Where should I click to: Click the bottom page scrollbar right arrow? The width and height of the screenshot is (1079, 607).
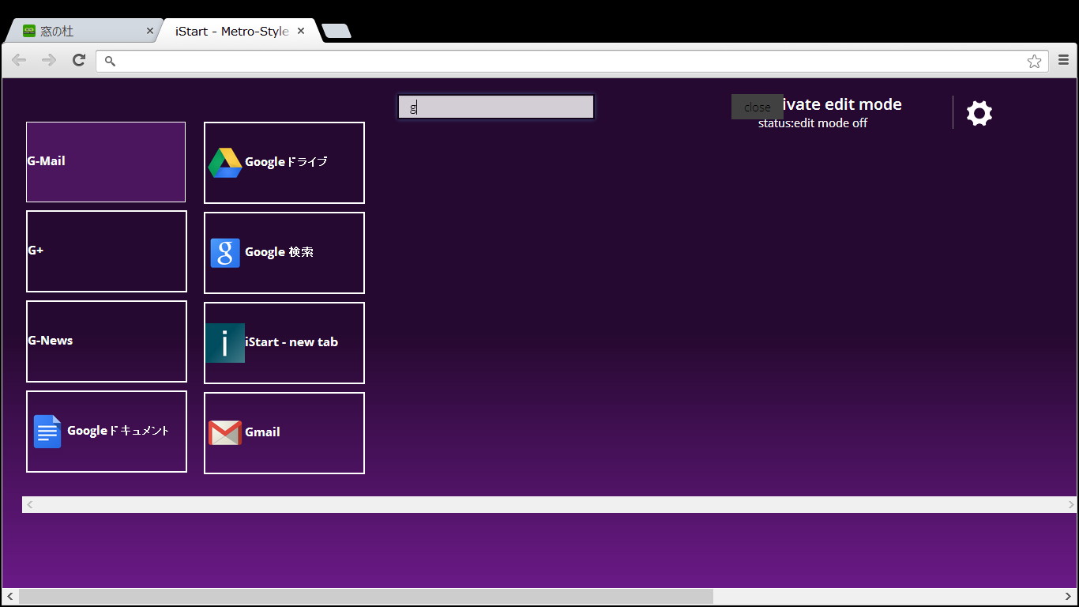point(1069,596)
